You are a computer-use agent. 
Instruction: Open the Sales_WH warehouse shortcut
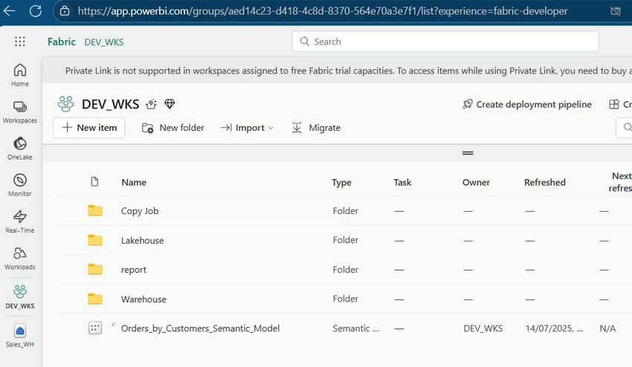pos(20,337)
